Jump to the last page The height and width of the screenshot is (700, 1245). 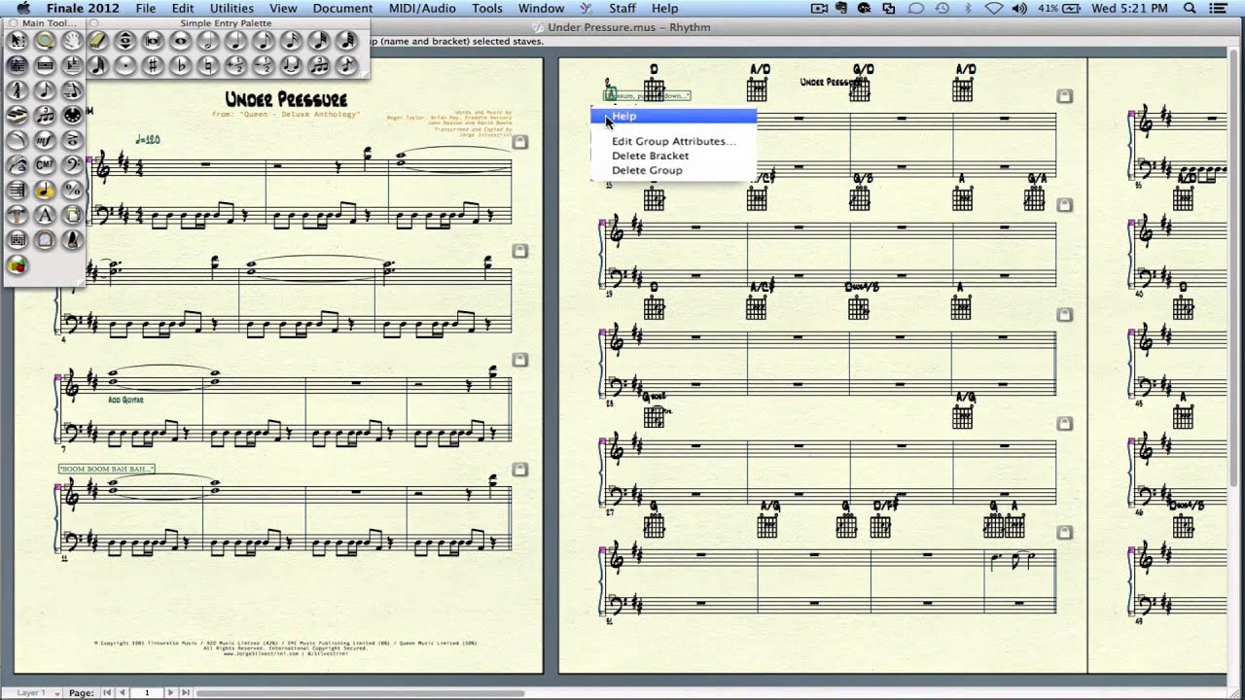[x=185, y=693]
